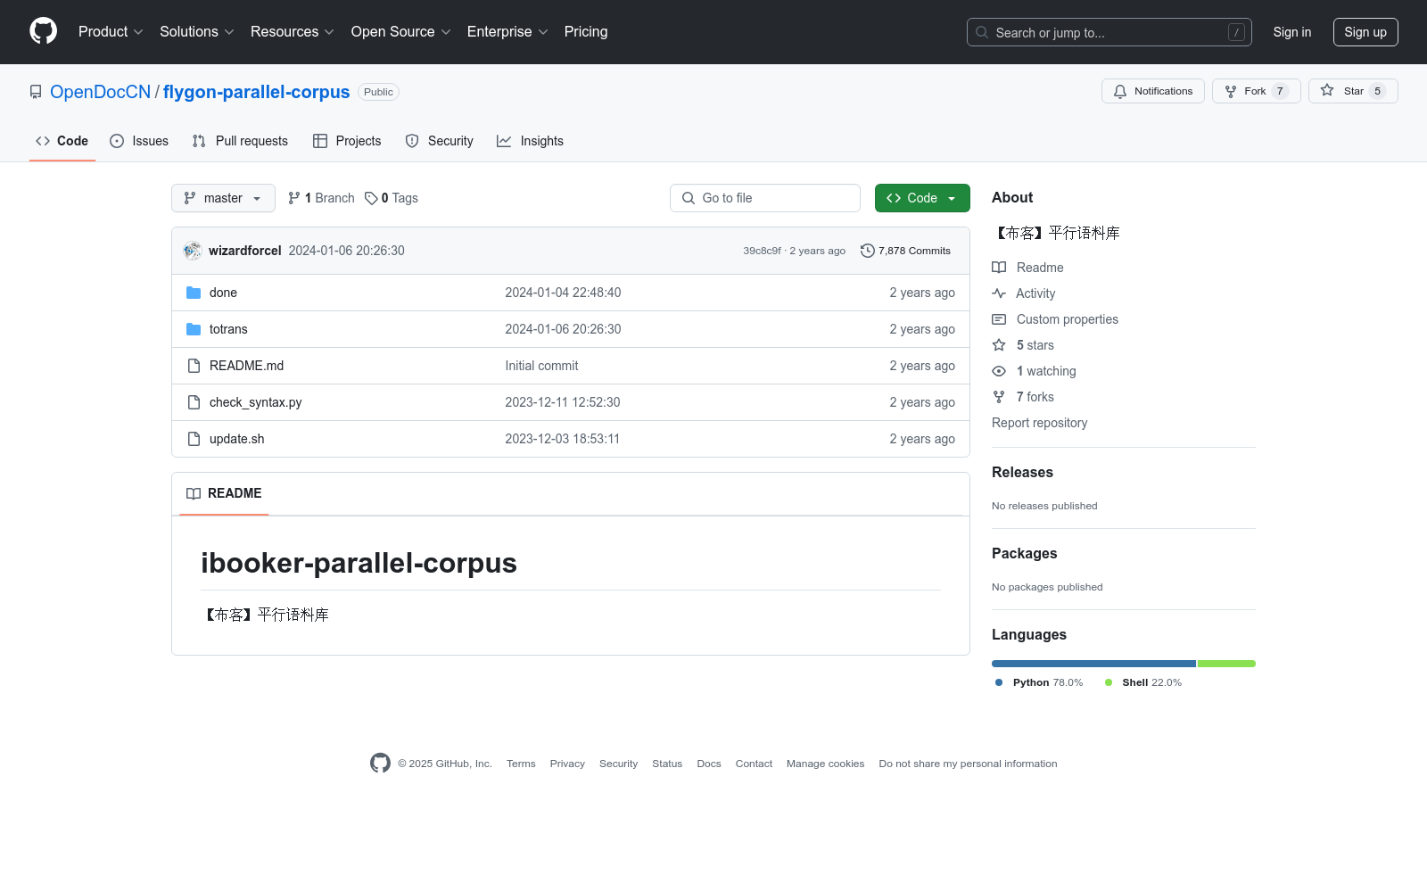This screenshot has height=892, width=1427.
Task: Click the totrans folder icon
Action: (194, 329)
